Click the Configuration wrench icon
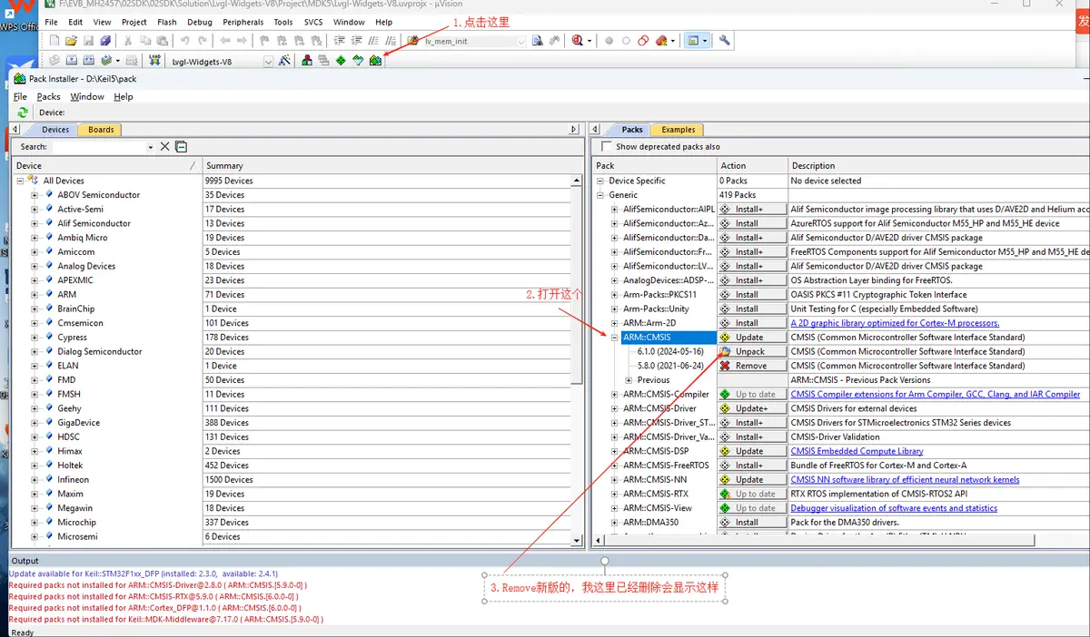Screen dimensions: 1090x637 pyautogui.click(x=724, y=41)
